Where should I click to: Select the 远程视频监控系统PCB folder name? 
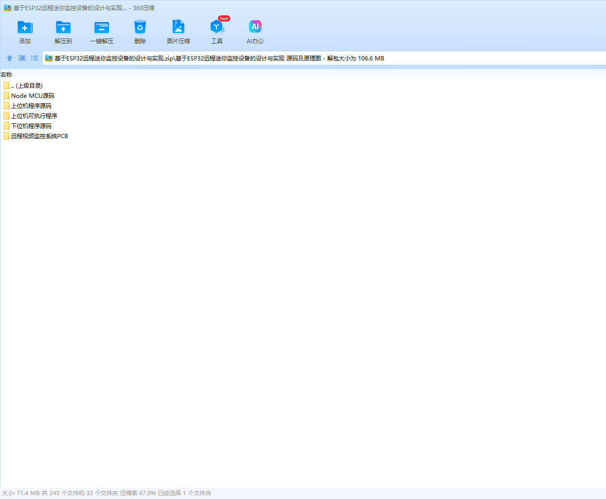pyautogui.click(x=39, y=136)
